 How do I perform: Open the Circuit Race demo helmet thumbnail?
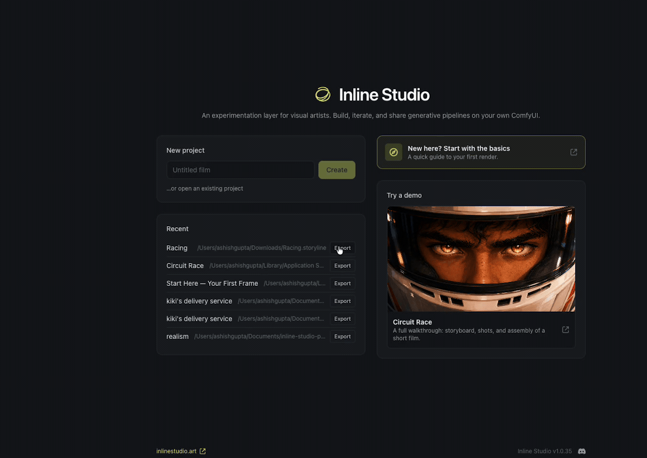click(x=481, y=259)
